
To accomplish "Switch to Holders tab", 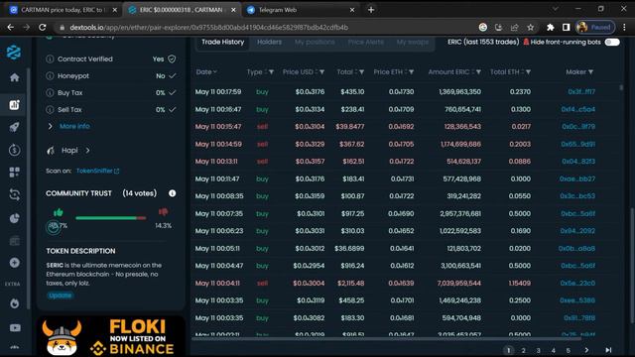I will (269, 42).
